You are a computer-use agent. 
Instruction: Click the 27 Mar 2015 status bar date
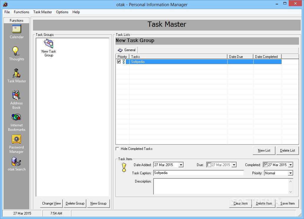(22, 213)
